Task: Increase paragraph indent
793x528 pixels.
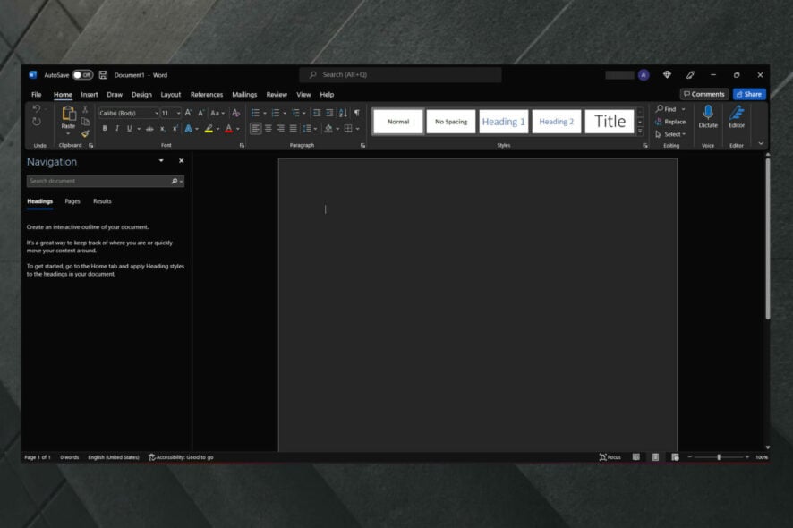Action: click(329, 113)
